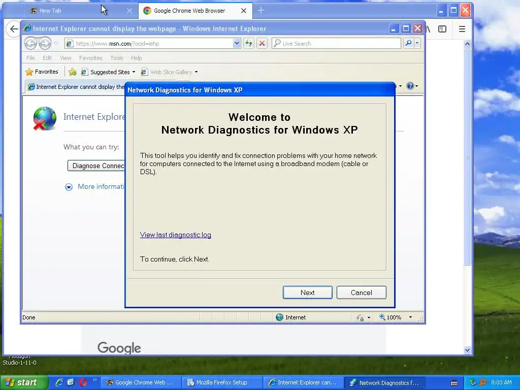Image resolution: width=520 pixels, height=390 pixels.
Task: Switch to Google Chrome Web taskbar button
Action: pyautogui.click(x=141, y=383)
